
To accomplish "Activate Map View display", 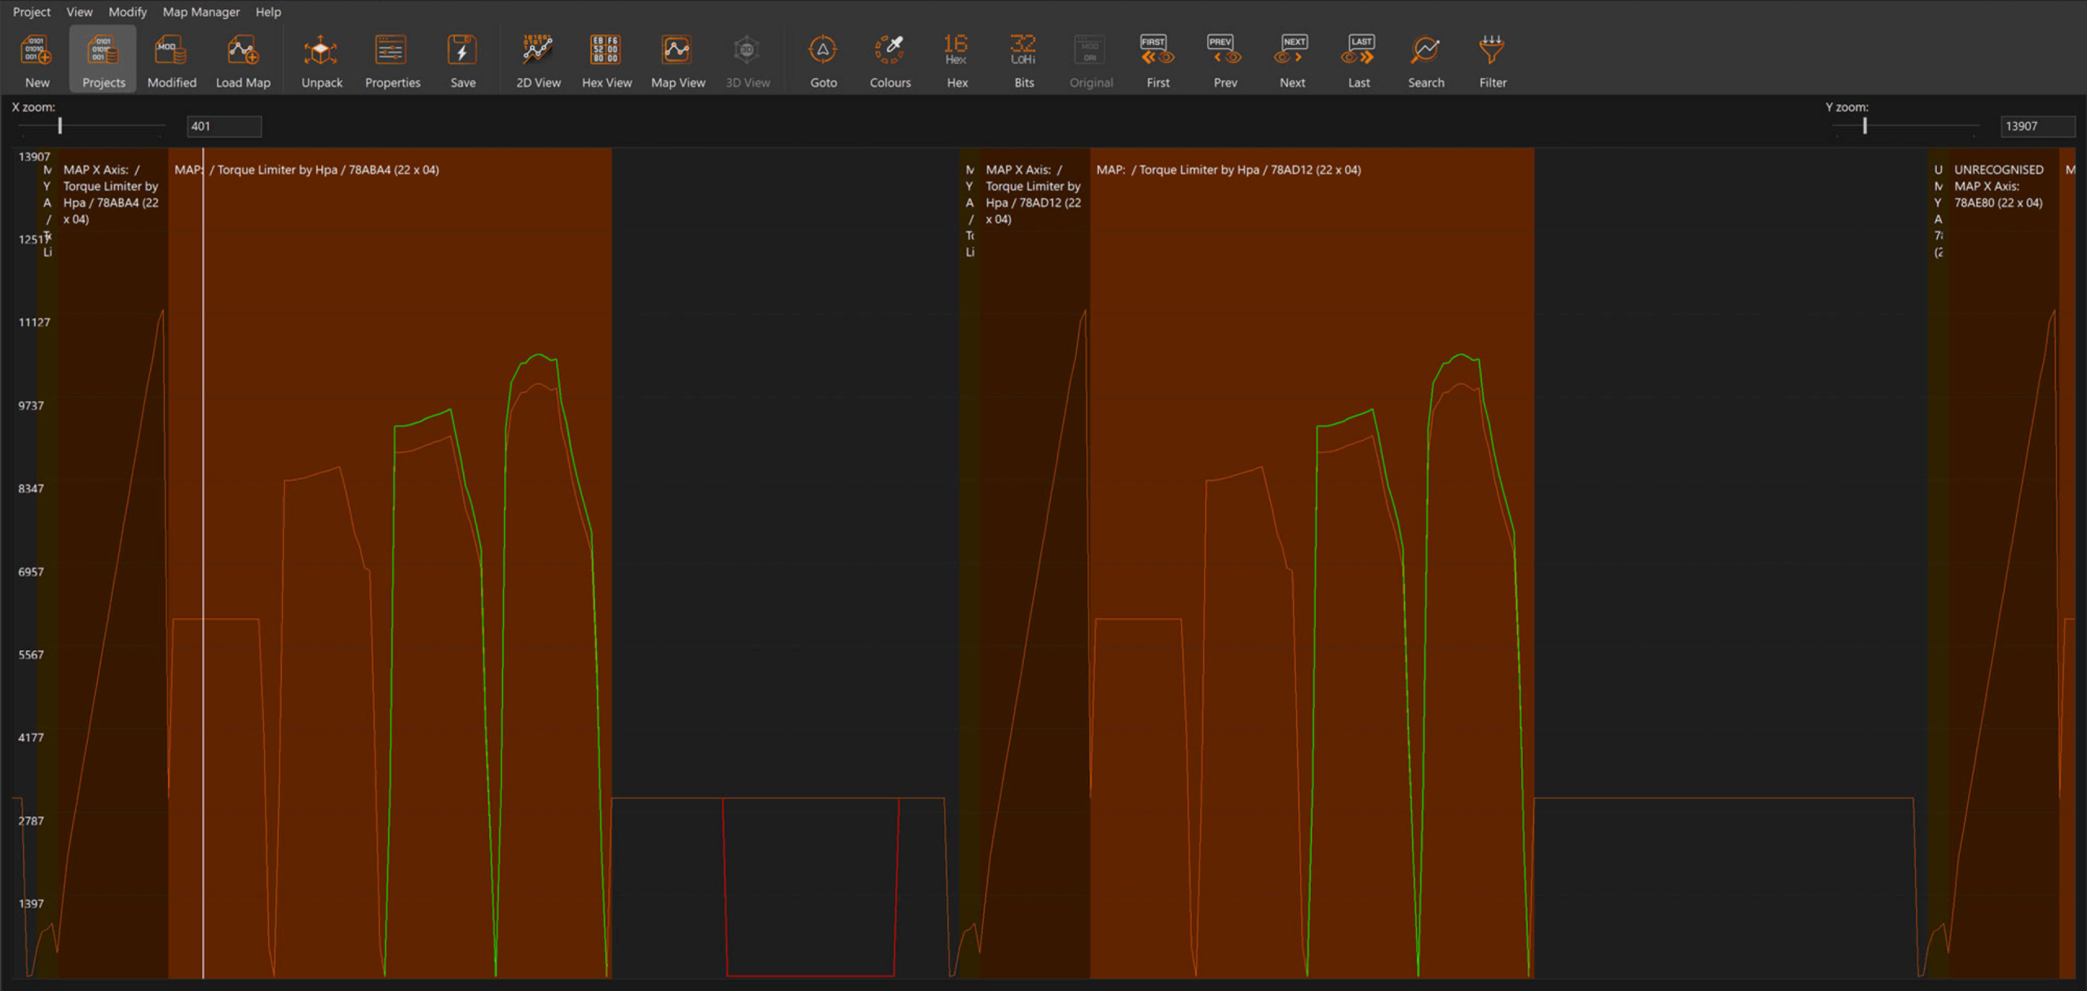I will tap(678, 57).
